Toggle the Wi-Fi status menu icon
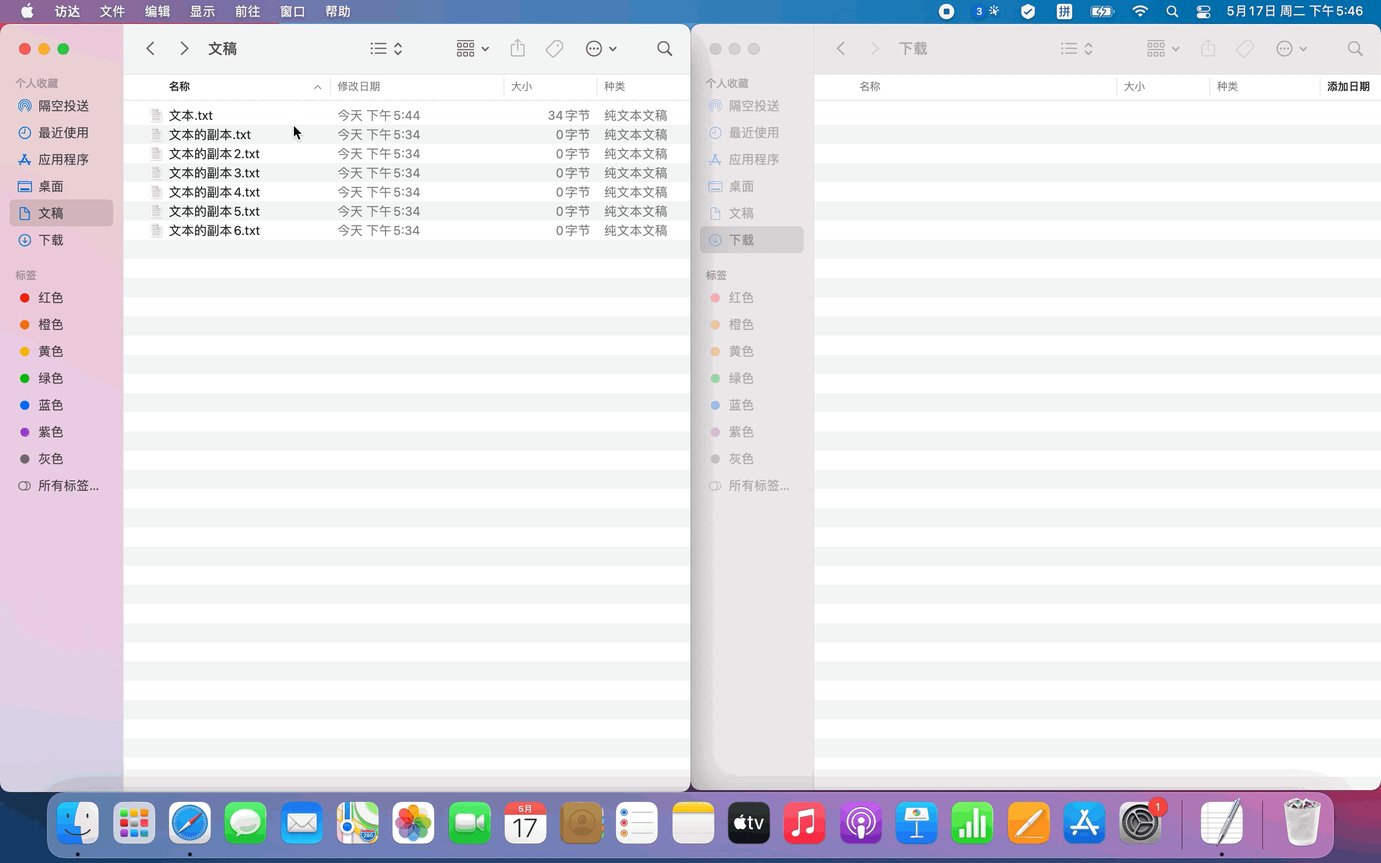The height and width of the screenshot is (863, 1381). point(1140,12)
